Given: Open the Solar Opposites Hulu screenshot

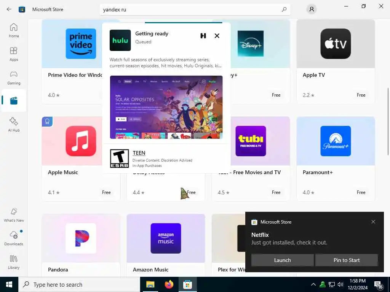Looking at the screenshot, I should (x=166, y=107).
